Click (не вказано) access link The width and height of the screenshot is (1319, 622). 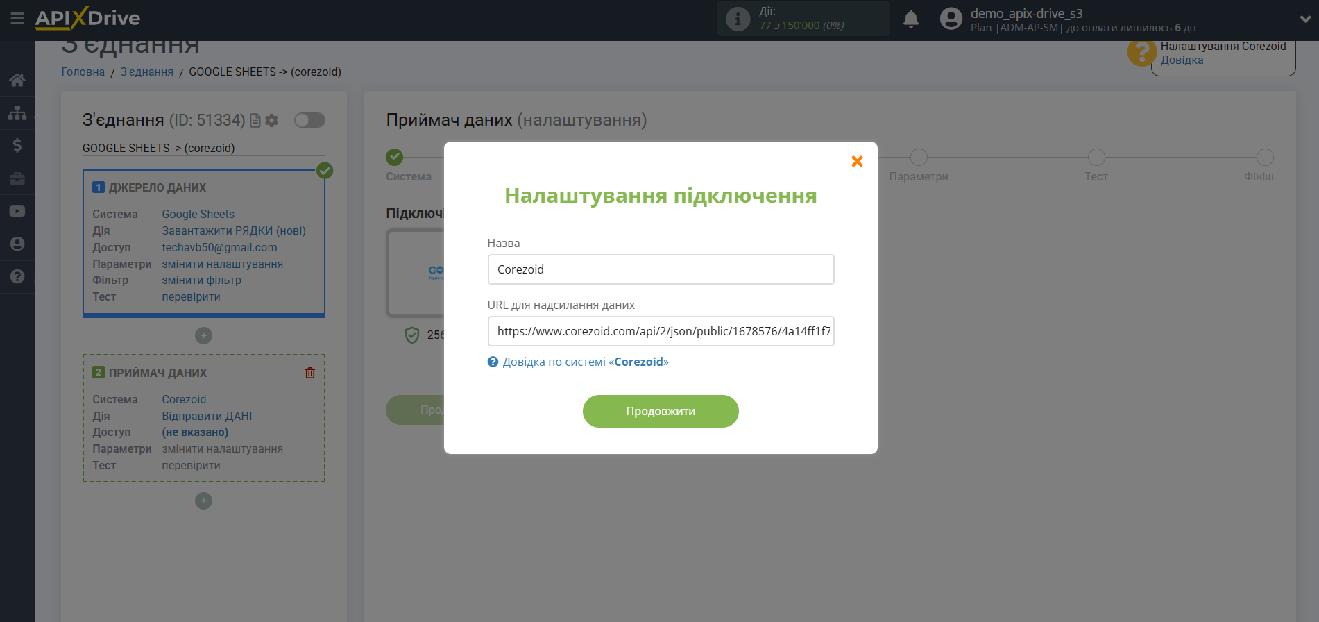[x=195, y=432]
